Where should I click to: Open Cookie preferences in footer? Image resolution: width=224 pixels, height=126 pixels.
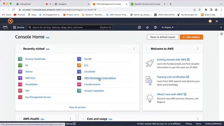point(213,124)
